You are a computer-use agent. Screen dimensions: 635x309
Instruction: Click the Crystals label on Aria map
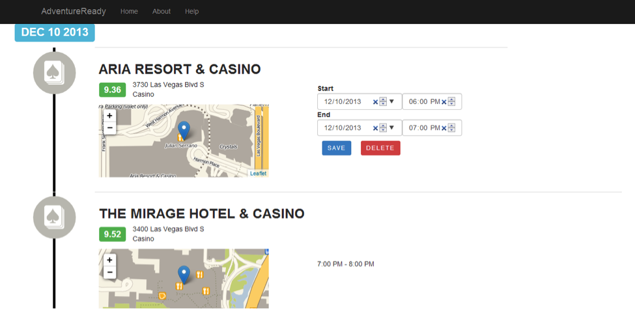228,147
